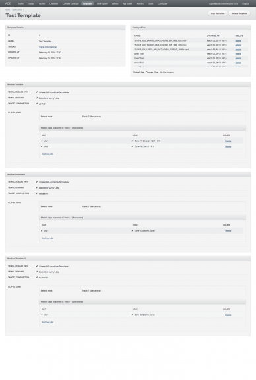Add new clip in Instagram section
The image size is (256, 380).
[48, 238]
